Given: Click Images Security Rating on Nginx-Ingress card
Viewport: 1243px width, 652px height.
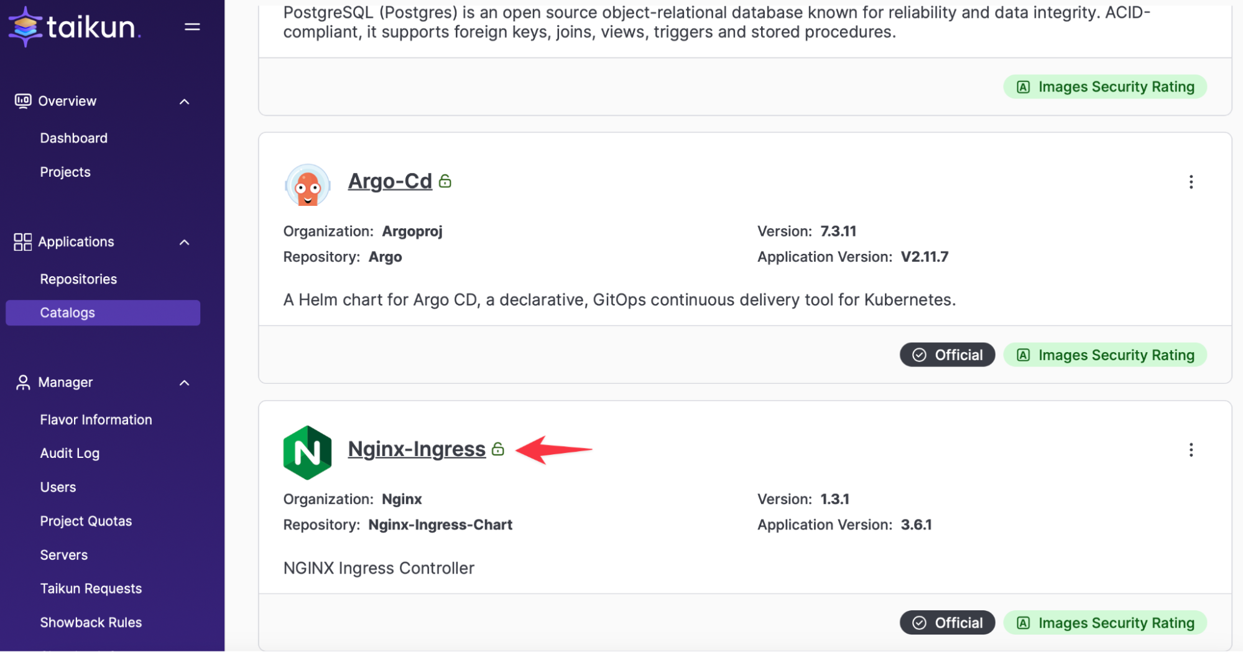Looking at the screenshot, I should [x=1105, y=623].
